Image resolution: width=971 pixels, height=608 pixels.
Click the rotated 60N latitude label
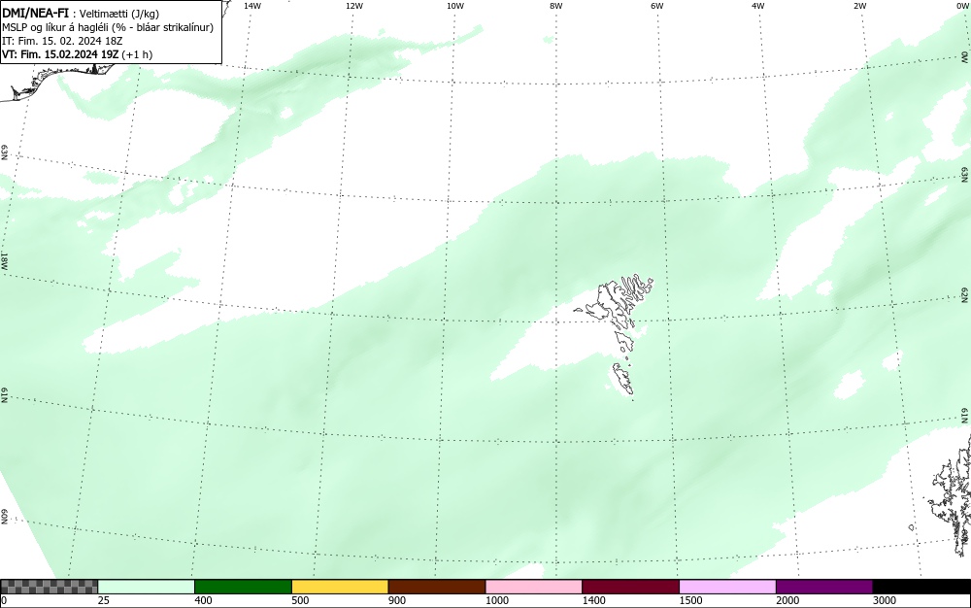[x=4, y=517]
